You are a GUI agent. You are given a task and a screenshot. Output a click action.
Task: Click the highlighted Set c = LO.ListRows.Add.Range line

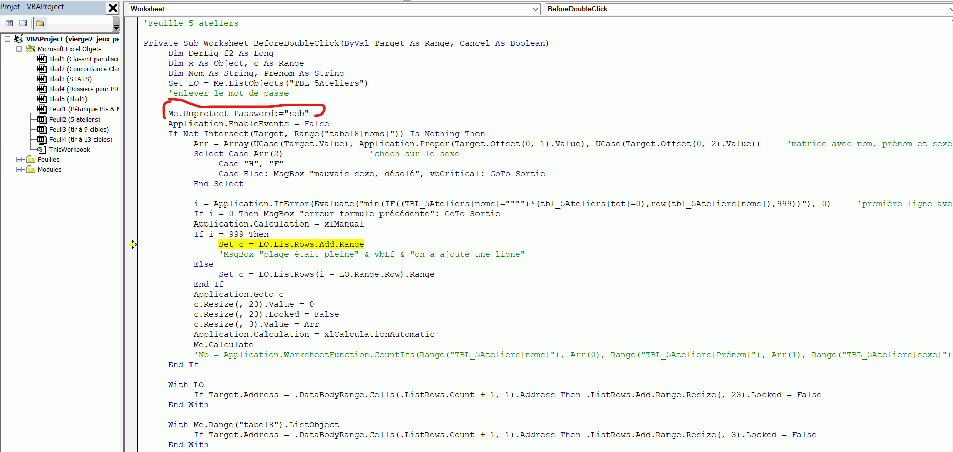291,244
